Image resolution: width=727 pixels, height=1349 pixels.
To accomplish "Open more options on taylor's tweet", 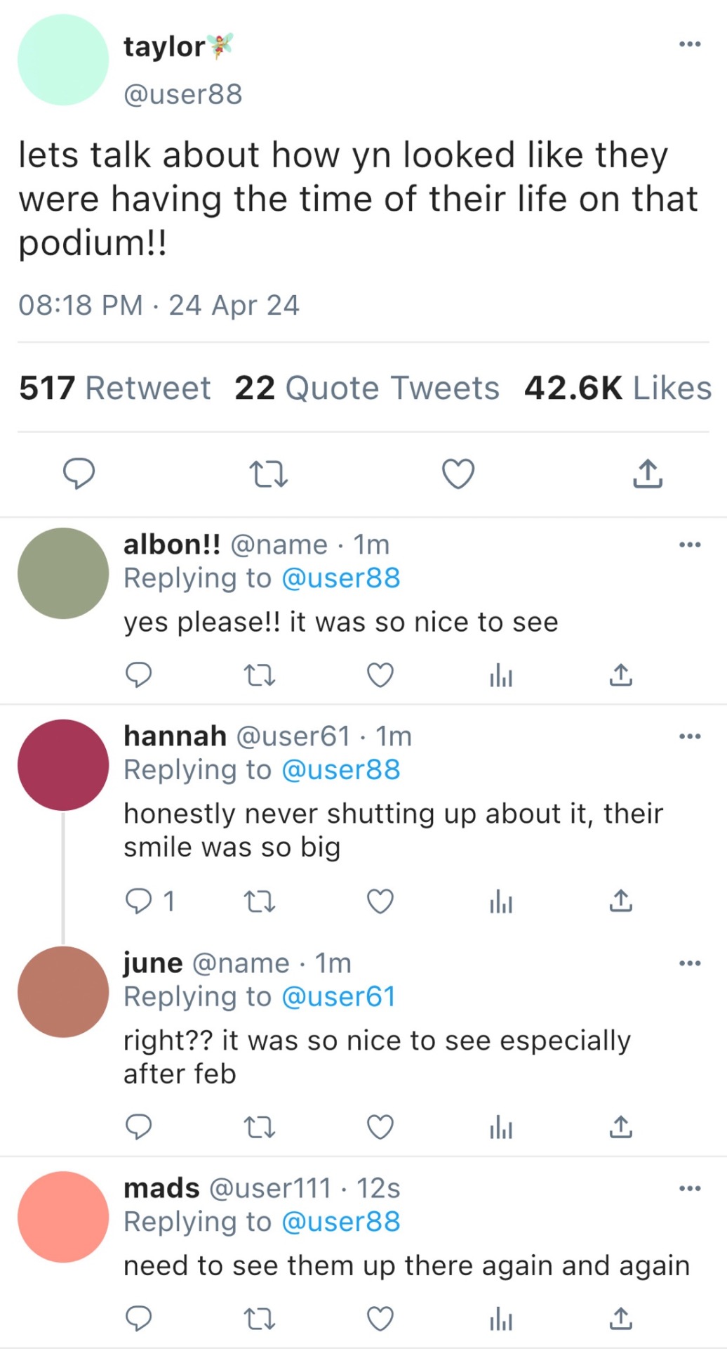I will (690, 44).
